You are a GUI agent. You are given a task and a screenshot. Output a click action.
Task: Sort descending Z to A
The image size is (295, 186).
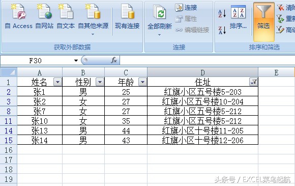(222, 30)
